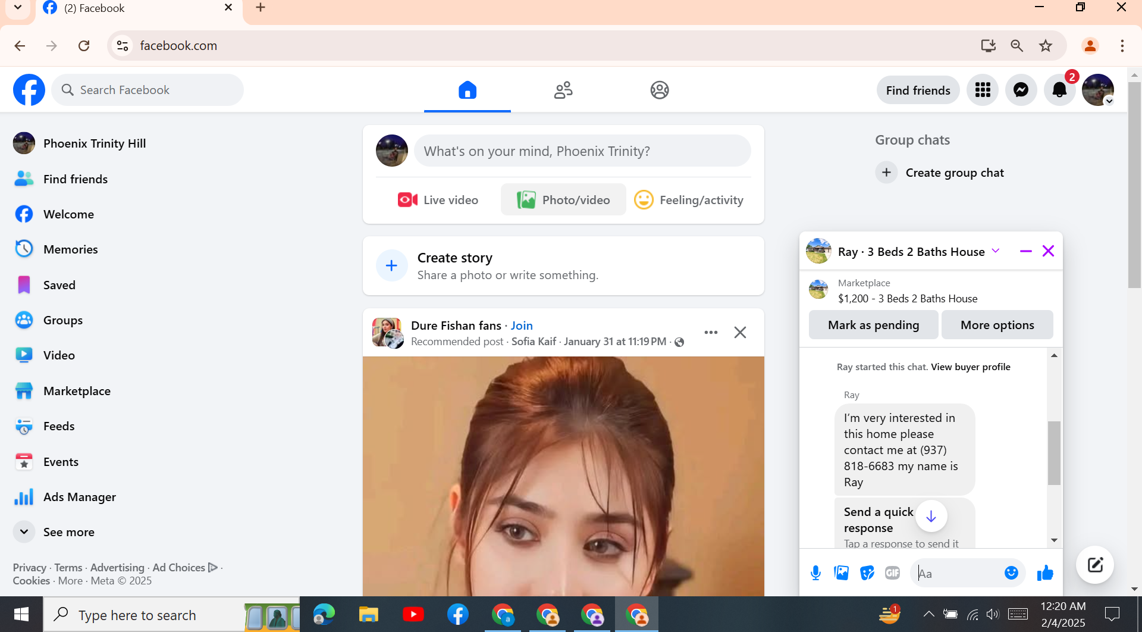Image resolution: width=1142 pixels, height=632 pixels.
Task: Click the Chrome zoom magnifier icon
Action: [1016, 46]
